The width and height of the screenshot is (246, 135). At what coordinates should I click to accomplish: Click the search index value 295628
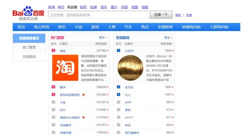click(x=101, y=87)
